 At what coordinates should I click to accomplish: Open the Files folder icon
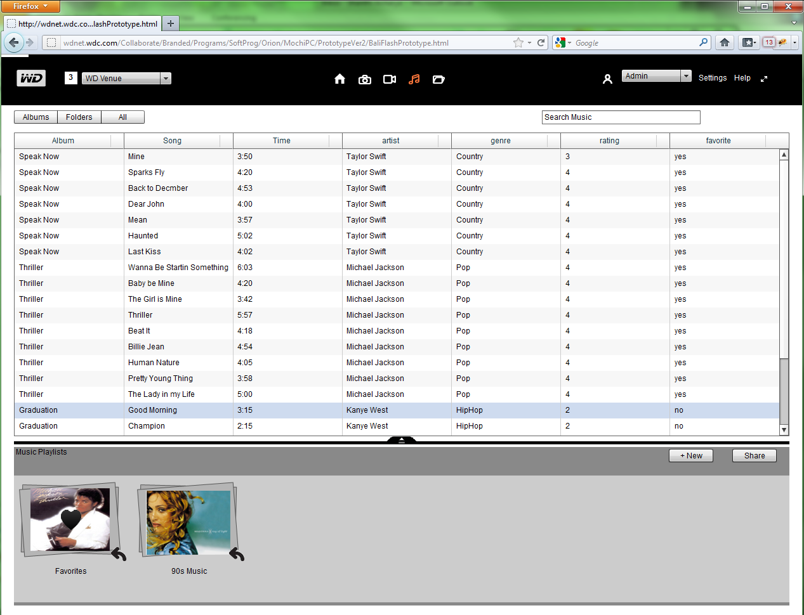tap(438, 79)
